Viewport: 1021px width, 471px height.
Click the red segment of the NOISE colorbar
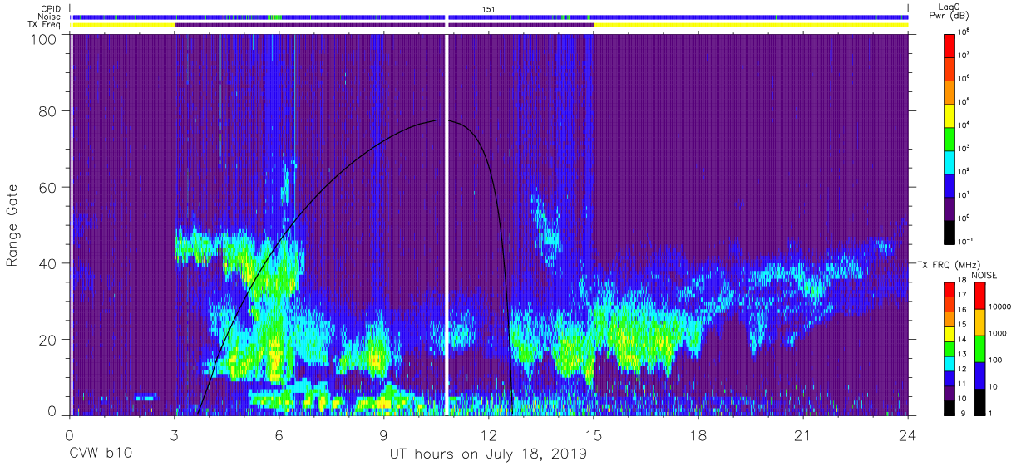(x=979, y=296)
